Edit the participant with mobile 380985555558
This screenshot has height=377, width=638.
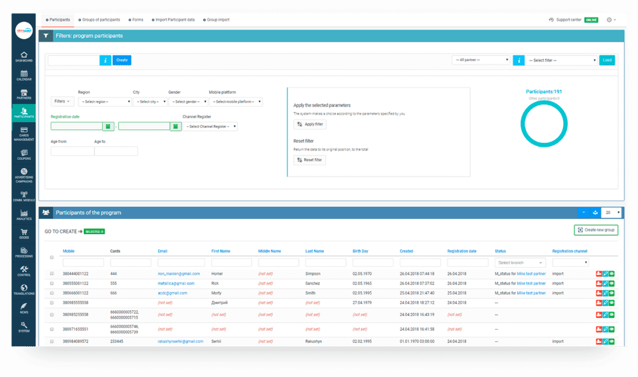click(x=605, y=303)
